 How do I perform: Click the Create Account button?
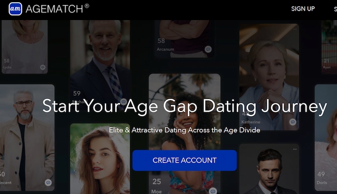coord(184,160)
